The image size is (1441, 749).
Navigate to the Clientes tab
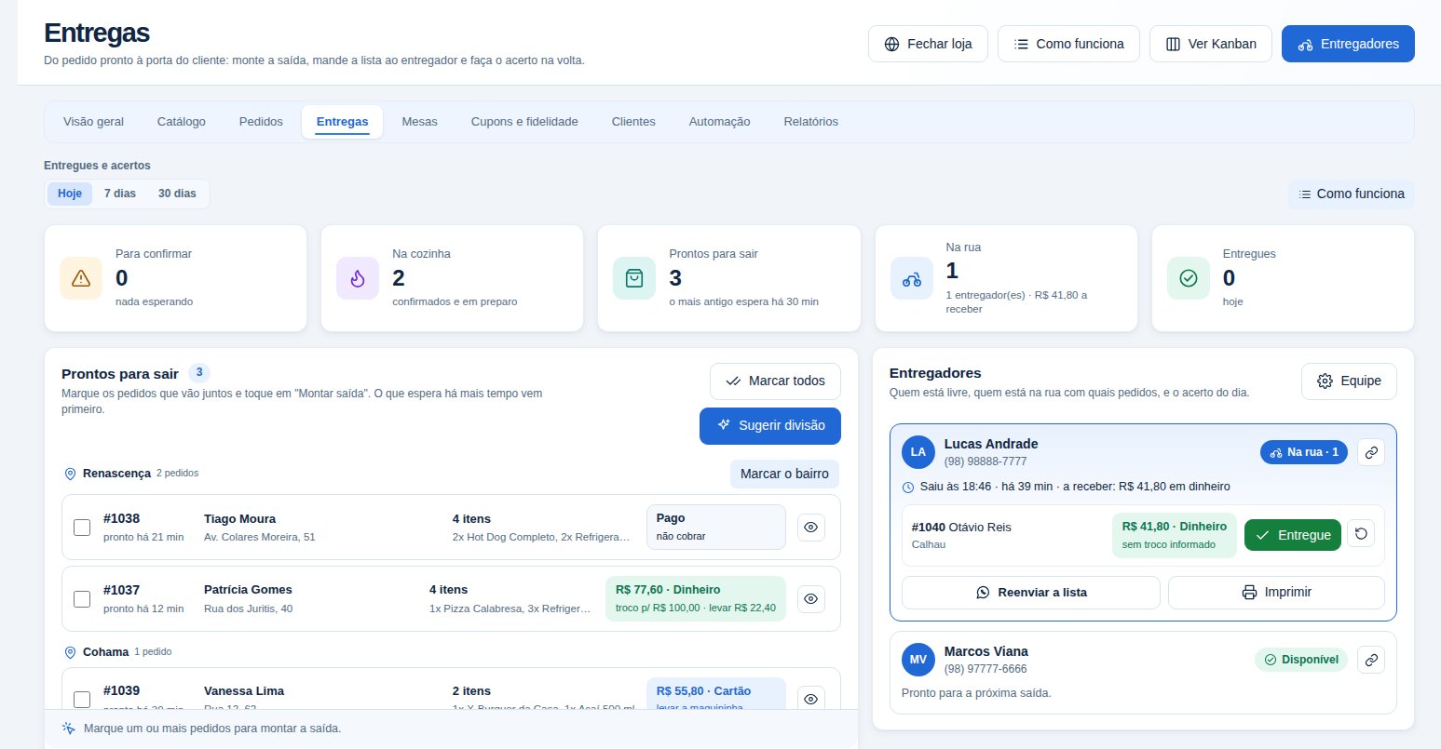tap(633, 122)
